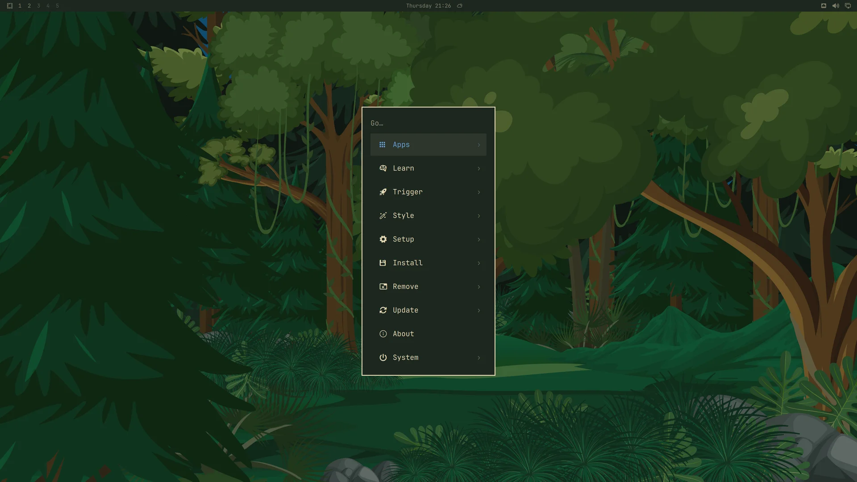Click the Setup gear icon

click(x=383, y=239)
